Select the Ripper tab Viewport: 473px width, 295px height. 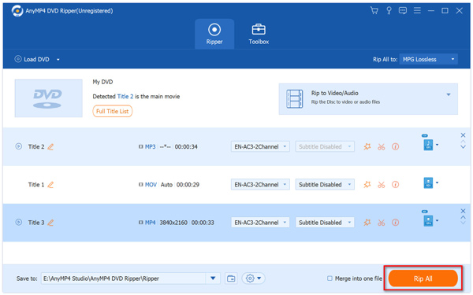point(214,34)
